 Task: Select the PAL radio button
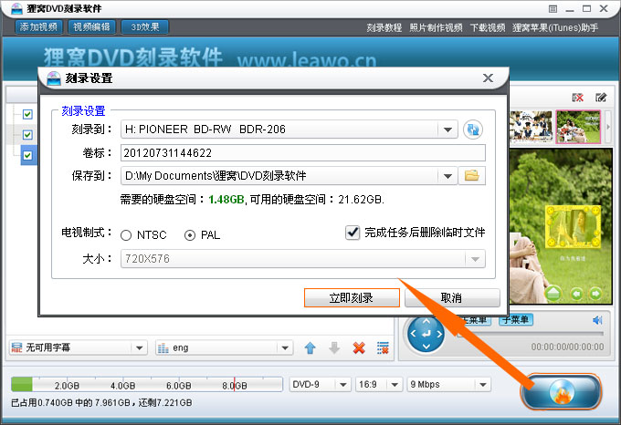(190, 235)
